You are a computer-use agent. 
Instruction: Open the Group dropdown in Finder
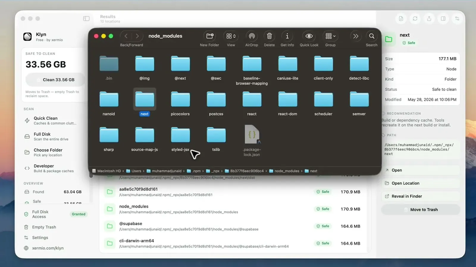point(330,36)
